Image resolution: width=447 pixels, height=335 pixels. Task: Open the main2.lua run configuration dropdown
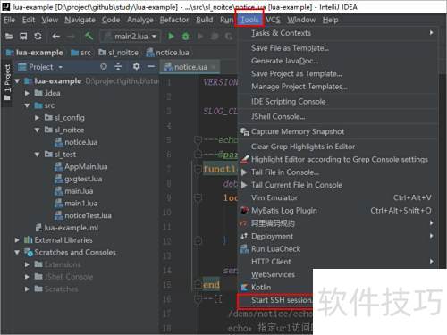pos(131,37)
